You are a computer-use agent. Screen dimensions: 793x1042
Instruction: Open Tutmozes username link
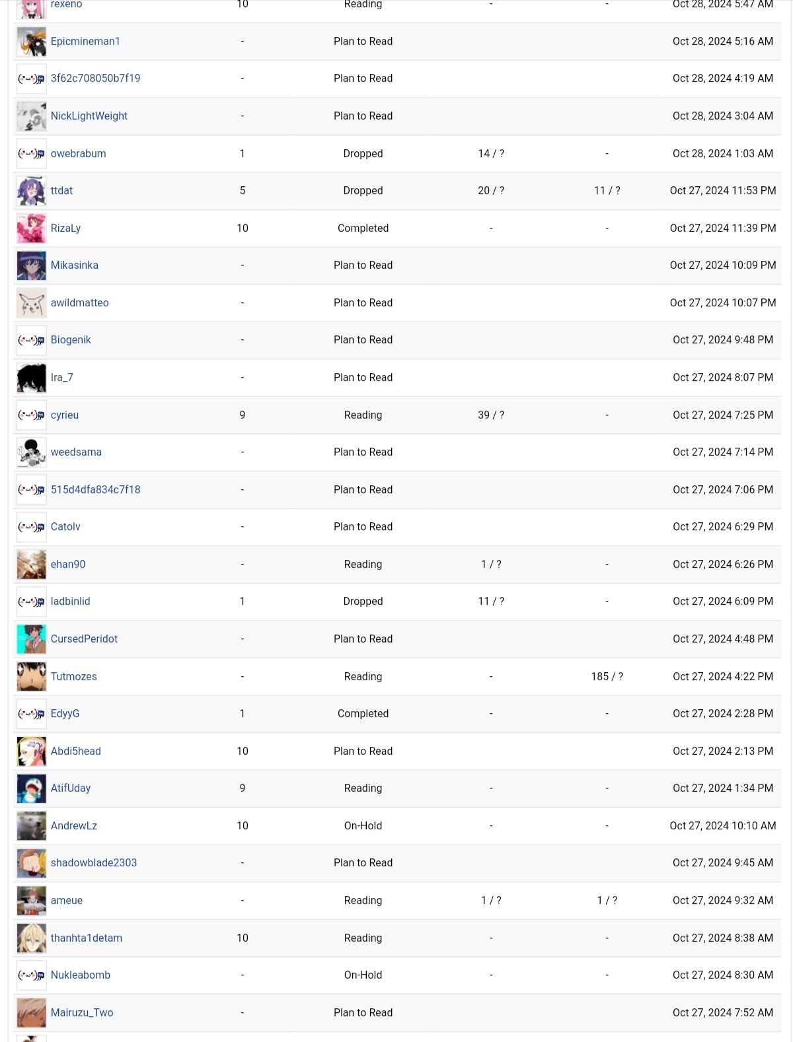click(x=73, y=677)
